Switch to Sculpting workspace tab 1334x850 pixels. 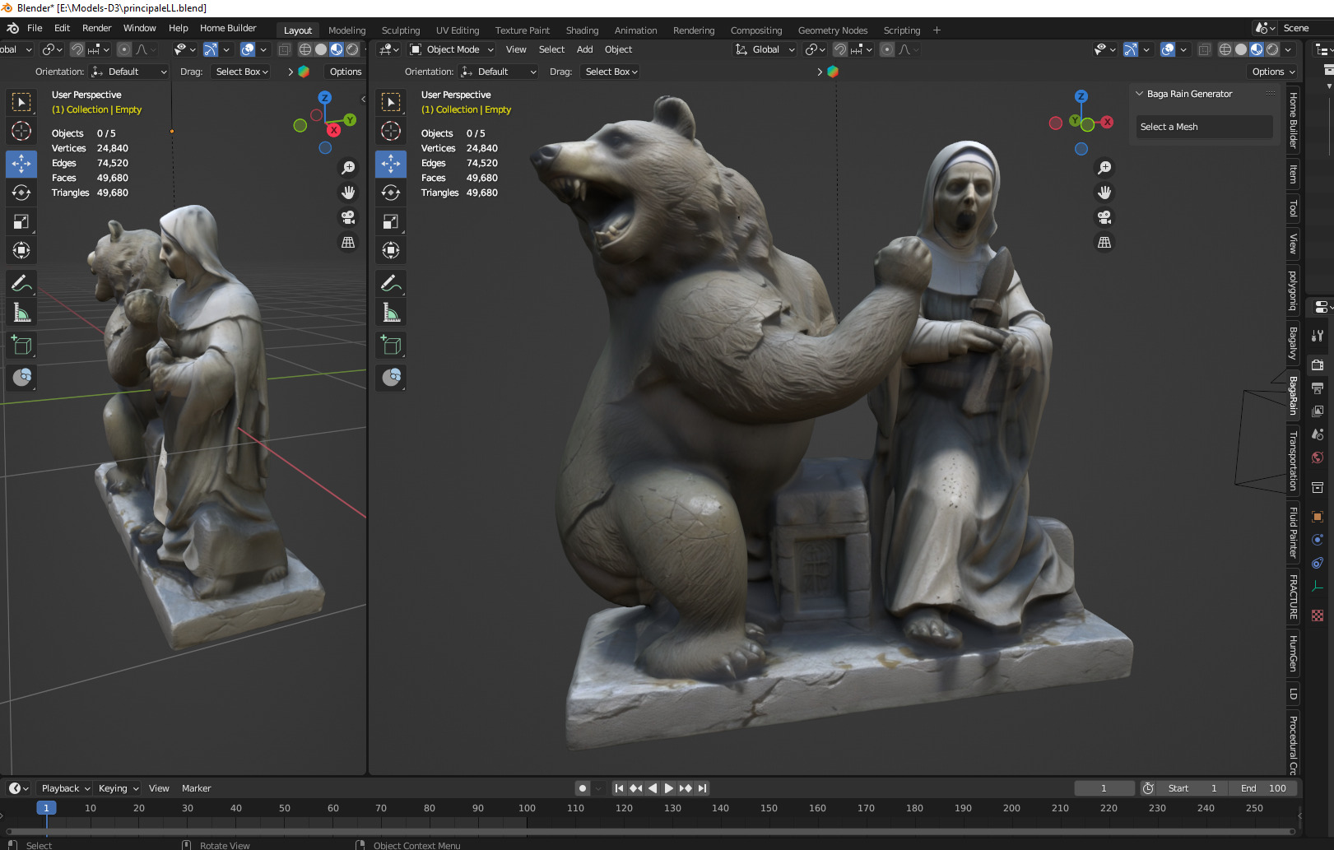401,30
